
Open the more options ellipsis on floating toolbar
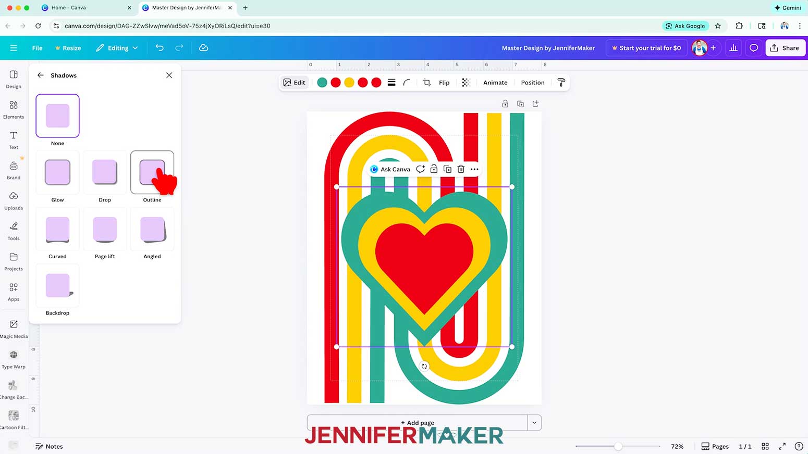(x=474, y=169)
